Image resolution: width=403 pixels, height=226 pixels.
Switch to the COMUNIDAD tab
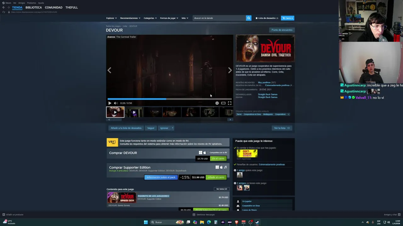[x=54, y=7]
